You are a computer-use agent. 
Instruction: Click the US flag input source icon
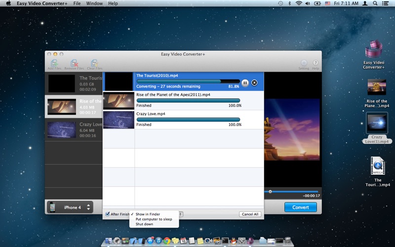(x=327, y=3)
